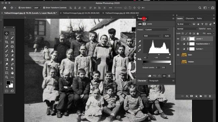Lock all with padlock in Layers panel
This screenshot has height=122, width=218.
198,34
